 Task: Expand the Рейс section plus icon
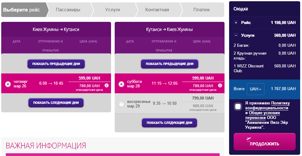(236, 22)
